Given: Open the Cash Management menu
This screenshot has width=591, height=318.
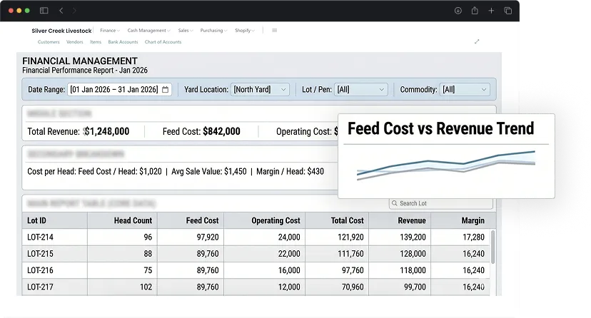Looking at the screenshot, I should coord(148,31).
